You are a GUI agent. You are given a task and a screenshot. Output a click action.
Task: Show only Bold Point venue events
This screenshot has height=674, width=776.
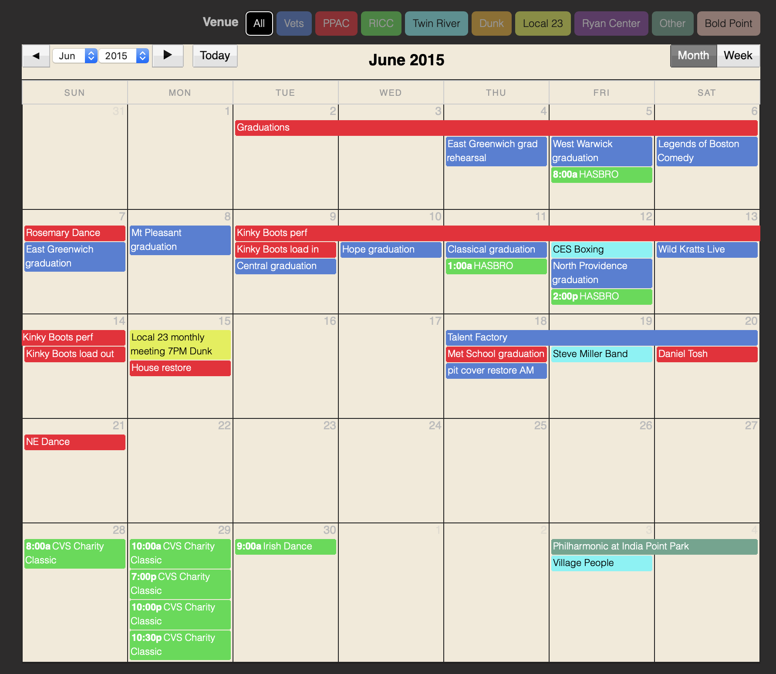click(728, 24)
